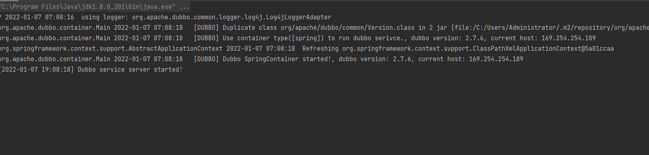Click the [2022-01-07 19:08:18] timestamp
649x155 pixels.
coord(37,70)
